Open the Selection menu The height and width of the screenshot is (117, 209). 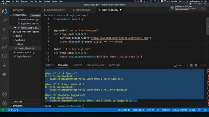pyautogui.click(x=24, y=1)
